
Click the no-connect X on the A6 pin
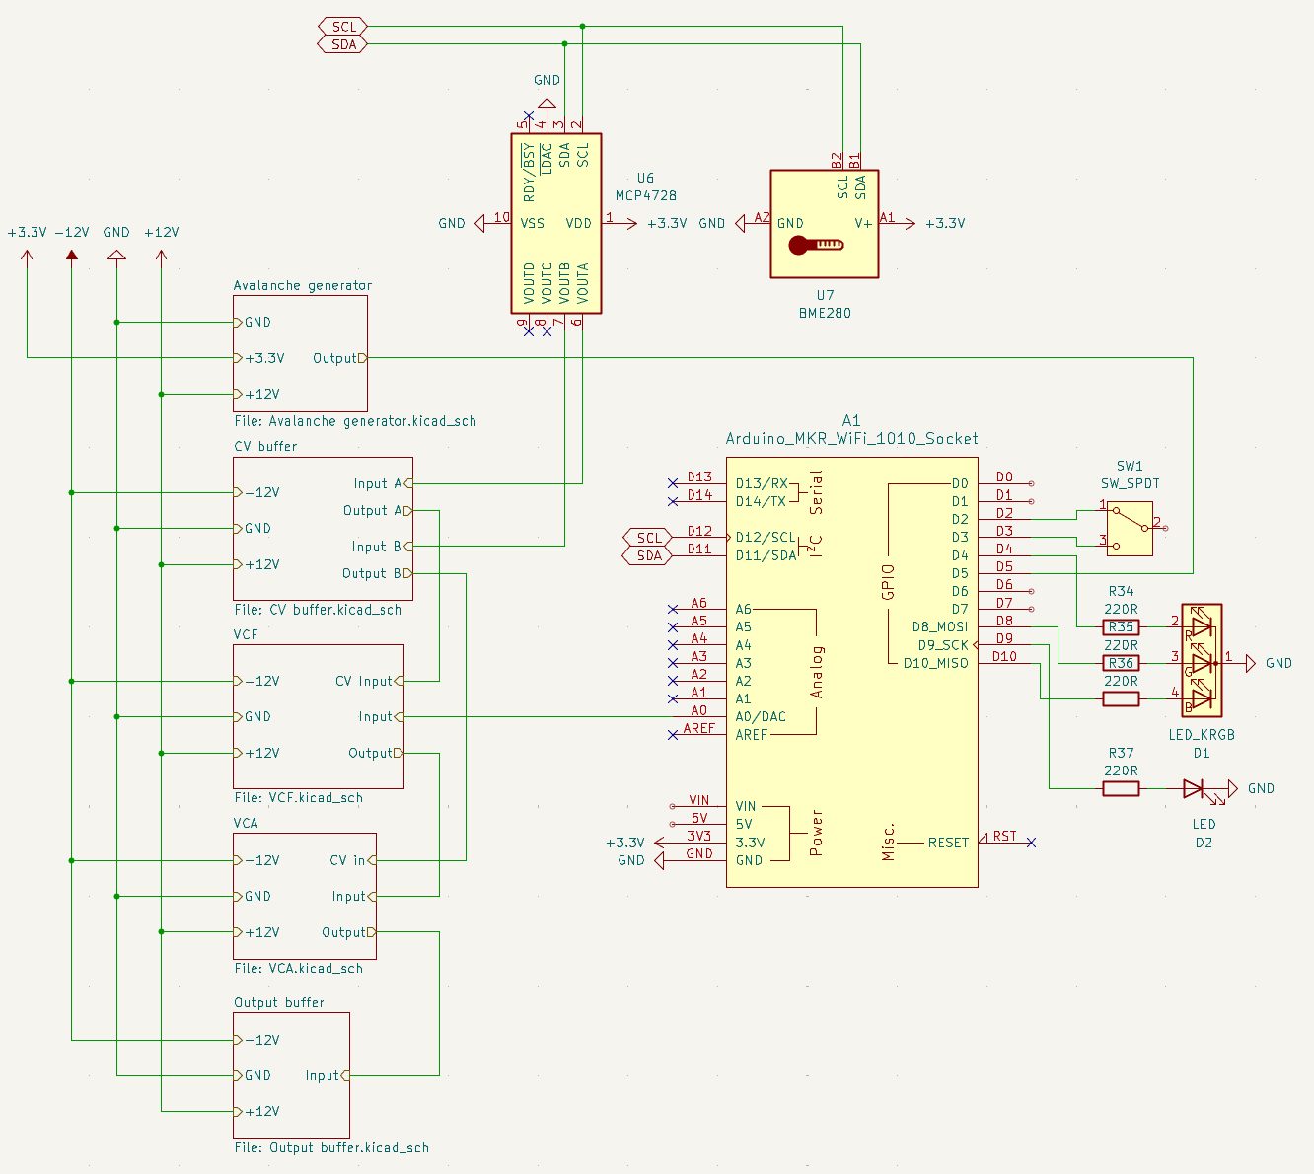672,610
